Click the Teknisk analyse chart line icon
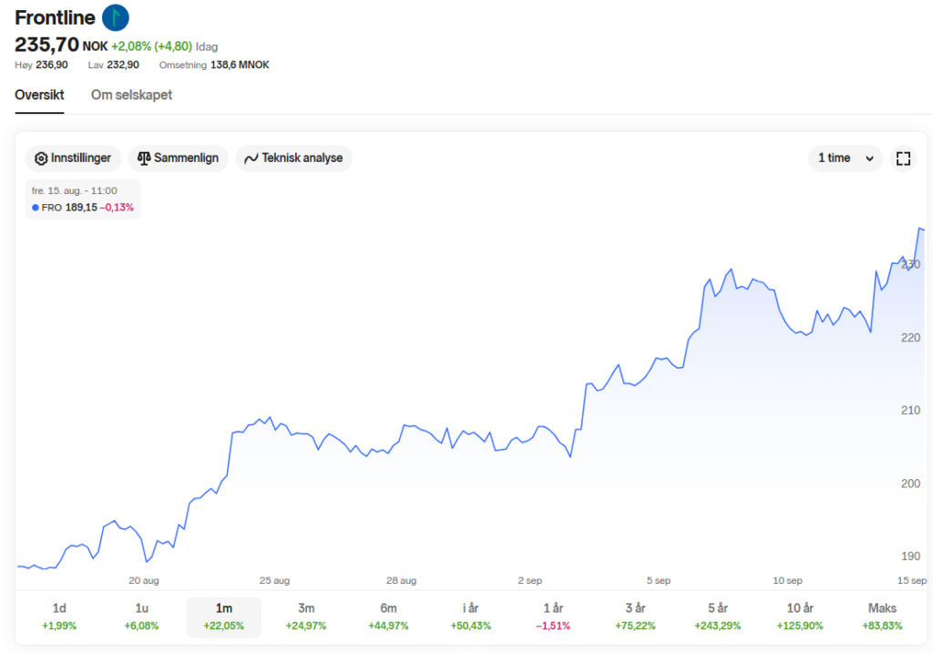The height and width of the screenshot is (653, 933). tap(251, 158)
